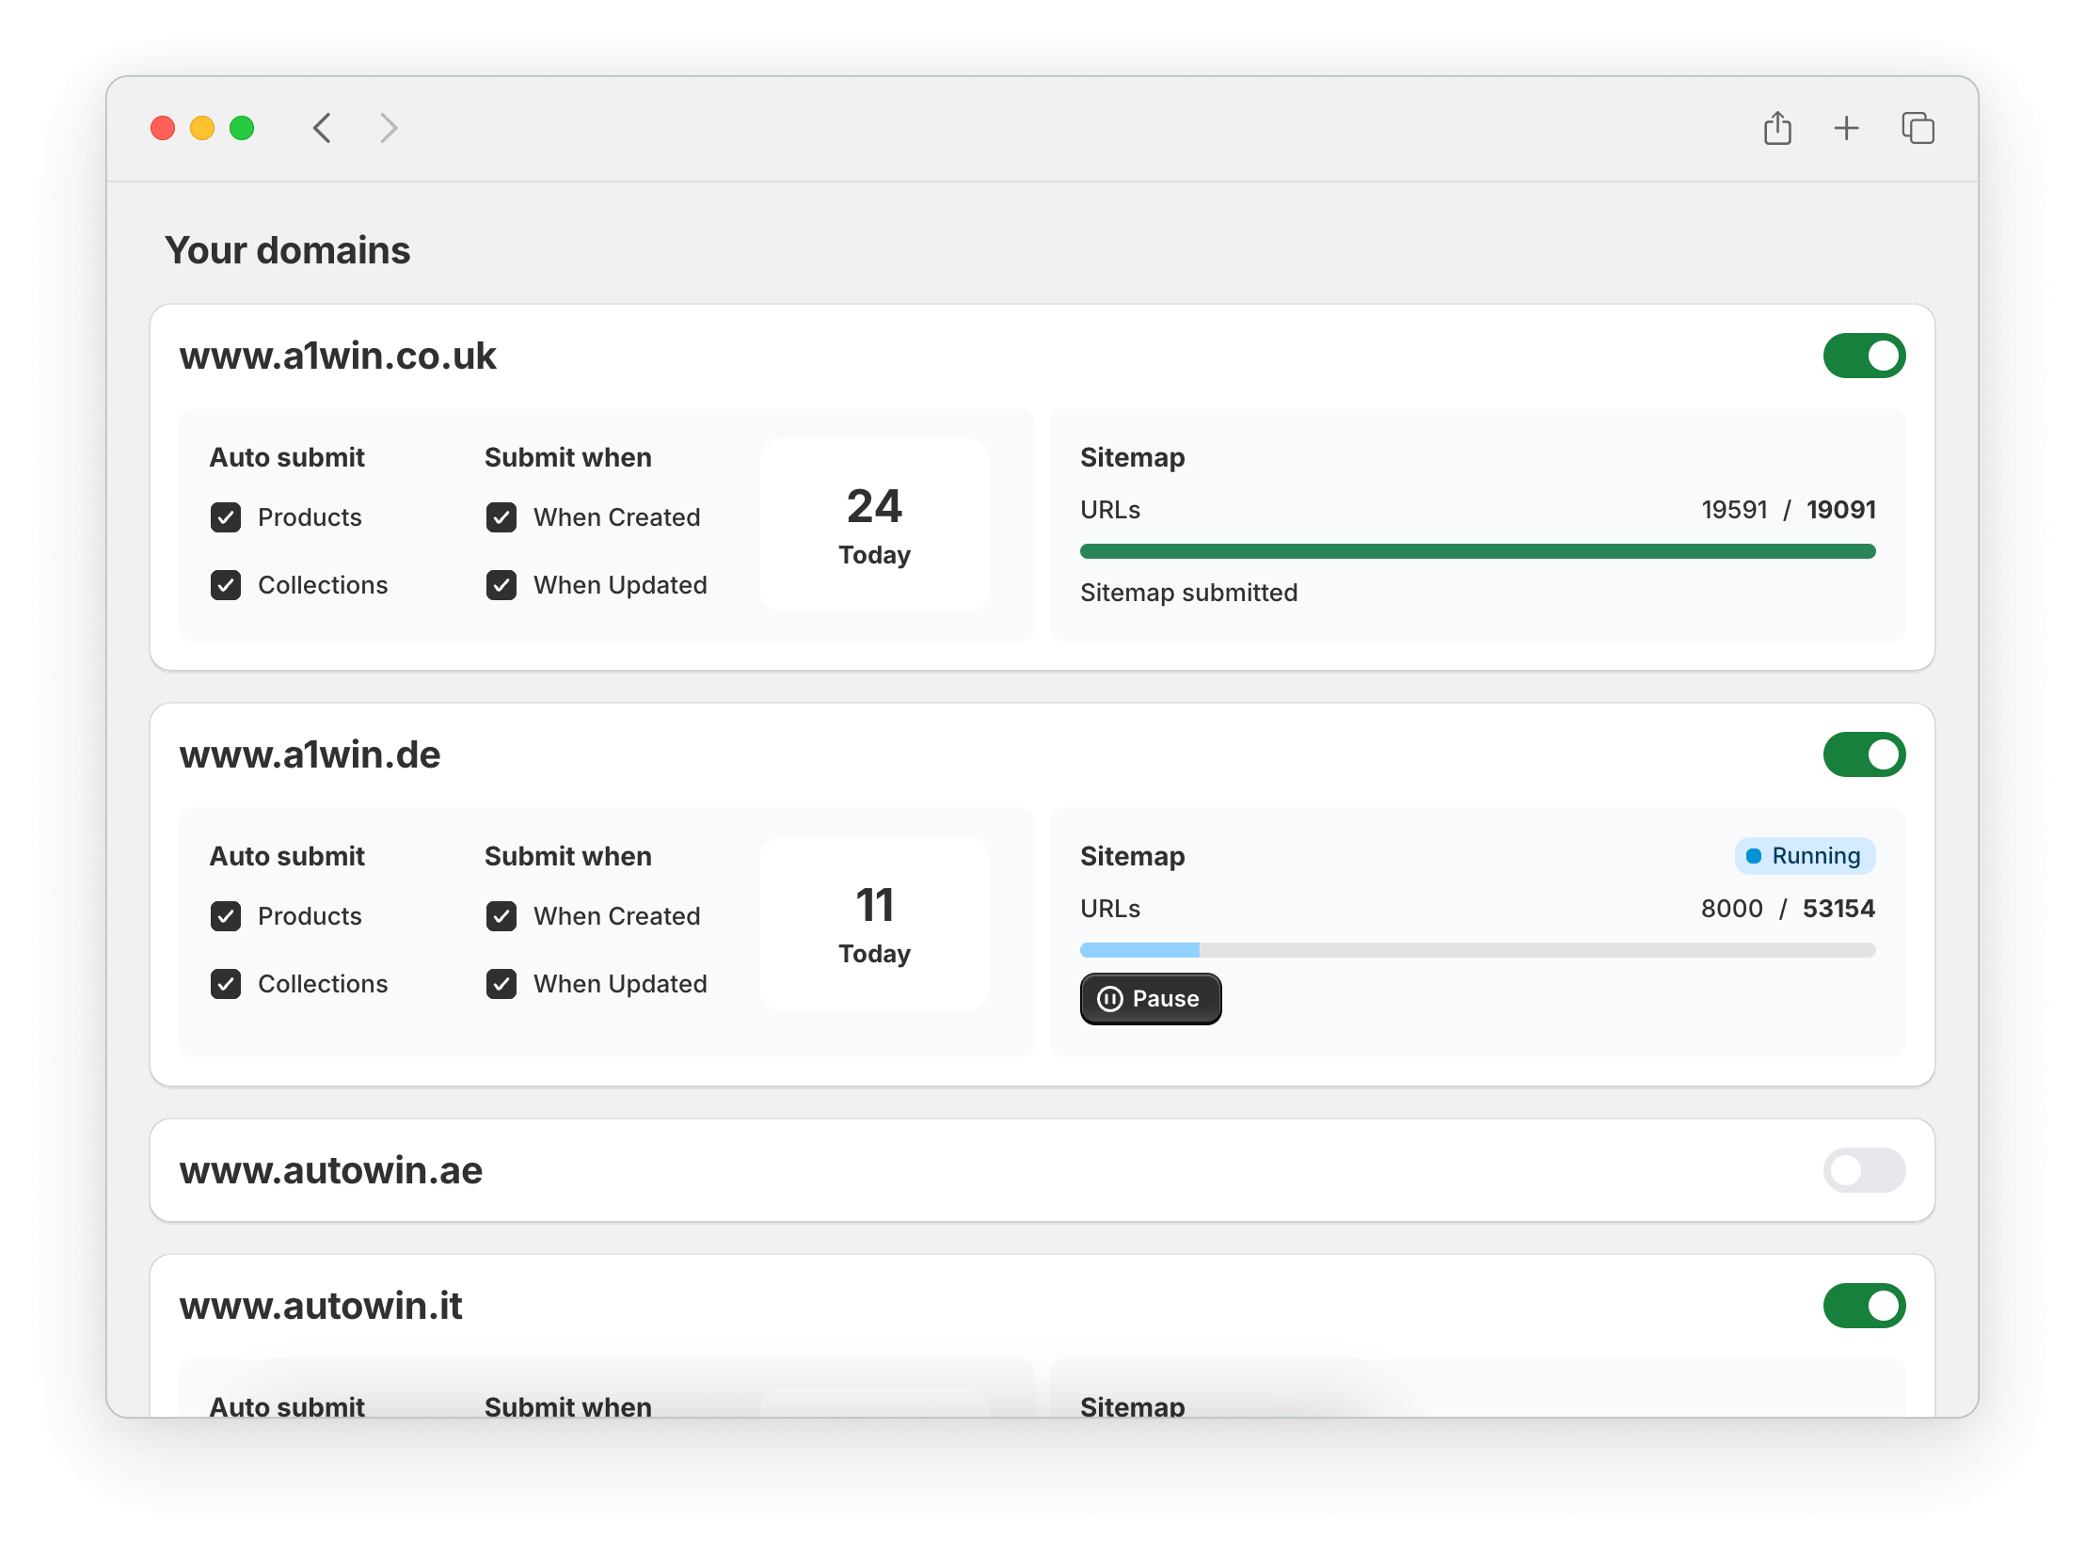The width and height of the screenshot is (2085, 1554).
Task: Click the Pause button for www.a1win.de
Action: pyautogui.click(x=1148, y=997)
